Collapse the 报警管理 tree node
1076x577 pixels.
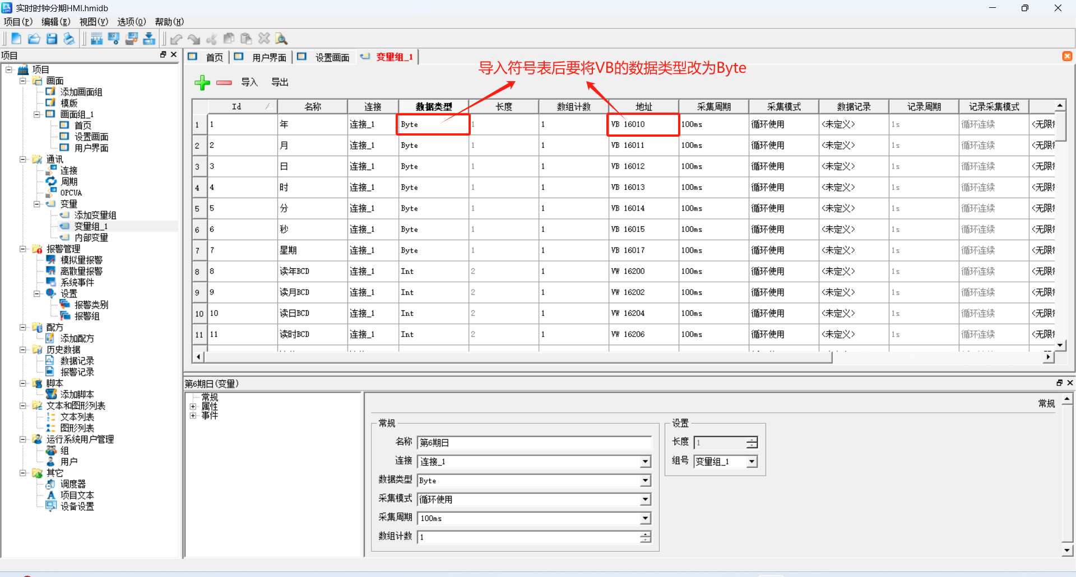coord(23,249)
